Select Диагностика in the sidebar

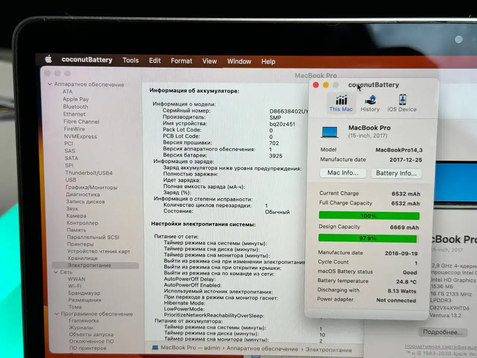coord(83,194)
